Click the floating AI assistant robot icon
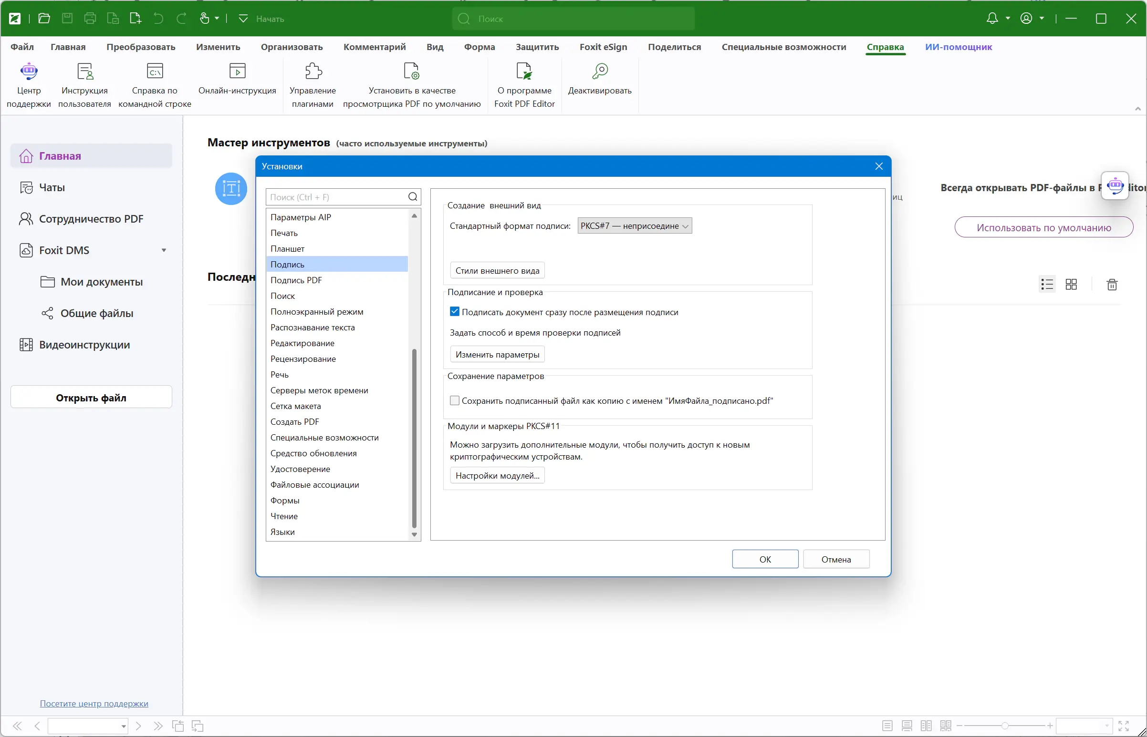This screenshot has width=1147, height=737. point(1115,186)
